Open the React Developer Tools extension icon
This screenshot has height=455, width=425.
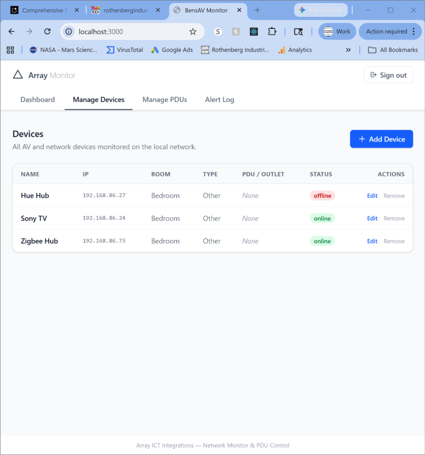pyautogui.click(x=254, y=32)
